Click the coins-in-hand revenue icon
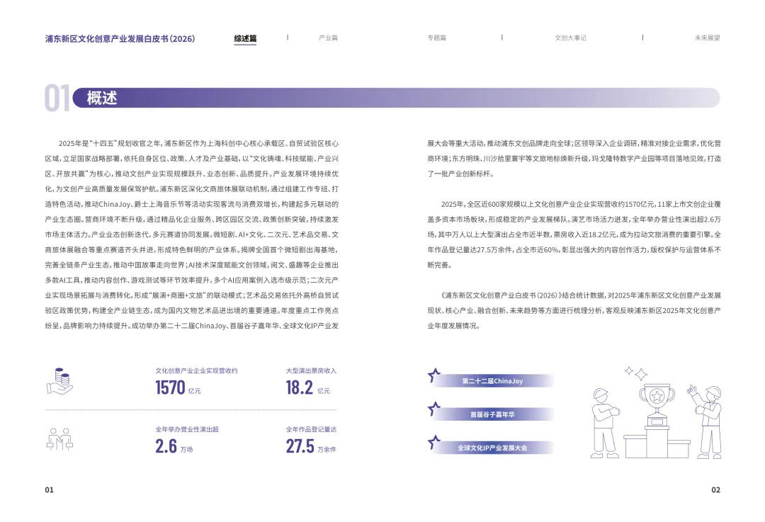The width and height of the screenshot is (765, 522). point(59,382)
